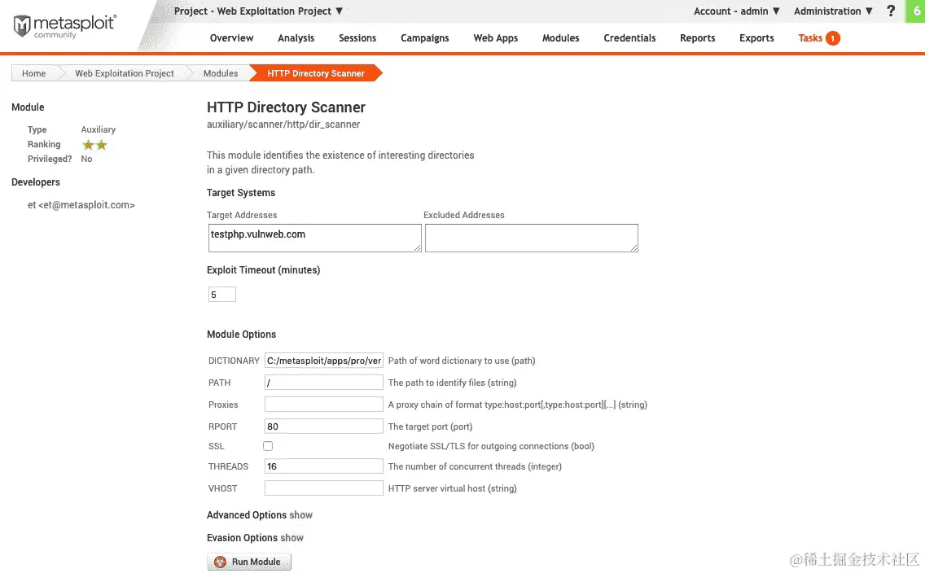Click the Metasploit community logo
The image size is (925, 573).
pos(65,27)
